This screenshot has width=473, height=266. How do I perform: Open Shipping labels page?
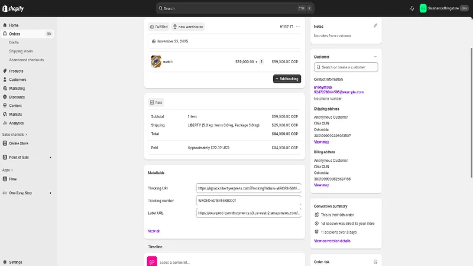(21, 51)
